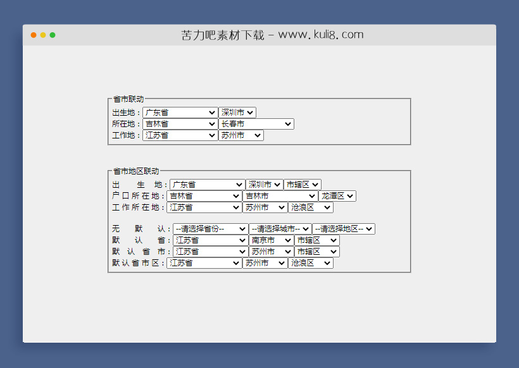
Task: Open the 深圳市 city dropdown in 省市联动
Action: (237, 112)
